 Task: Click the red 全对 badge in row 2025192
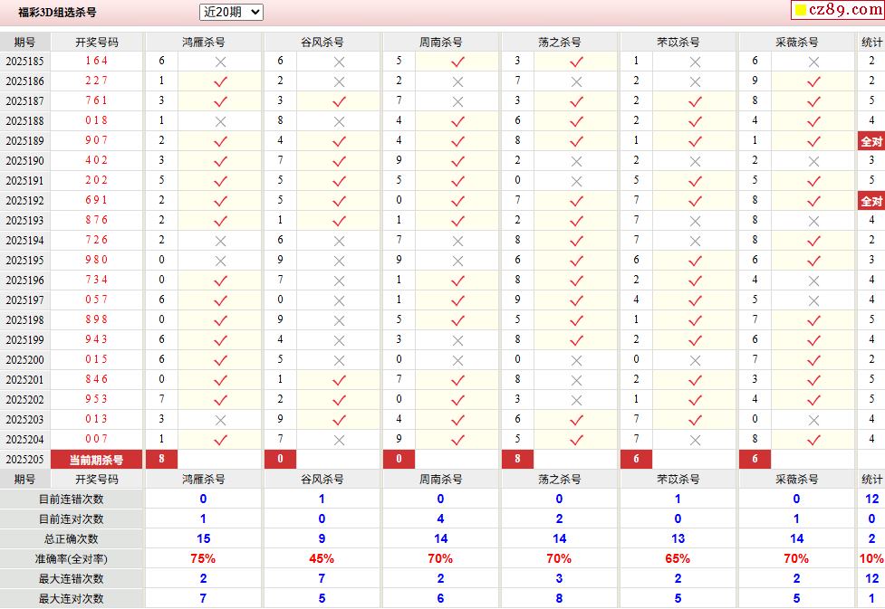coord(871,201)
